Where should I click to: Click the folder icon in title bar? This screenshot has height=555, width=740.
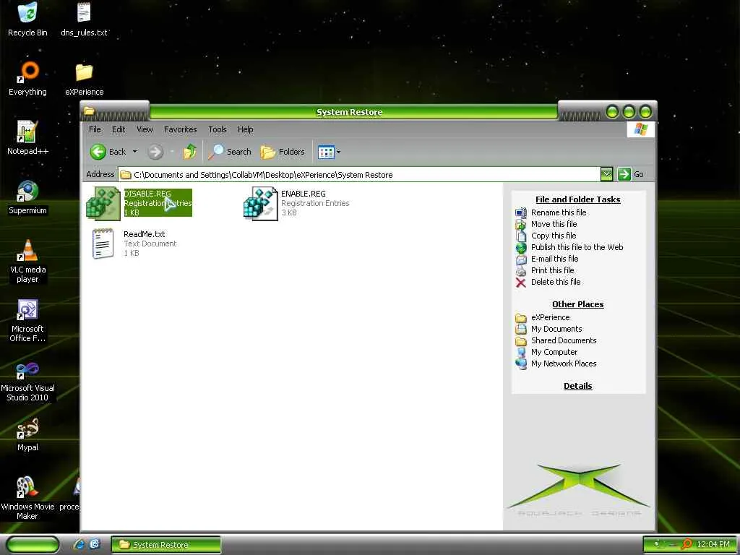pyautogui.click(x=89, y=111)
